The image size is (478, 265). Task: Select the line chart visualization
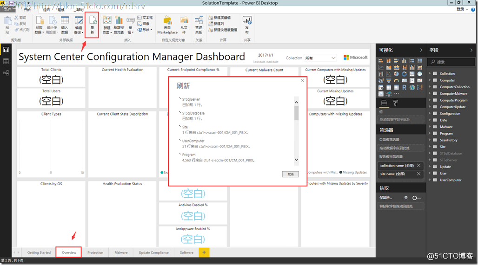381,68
